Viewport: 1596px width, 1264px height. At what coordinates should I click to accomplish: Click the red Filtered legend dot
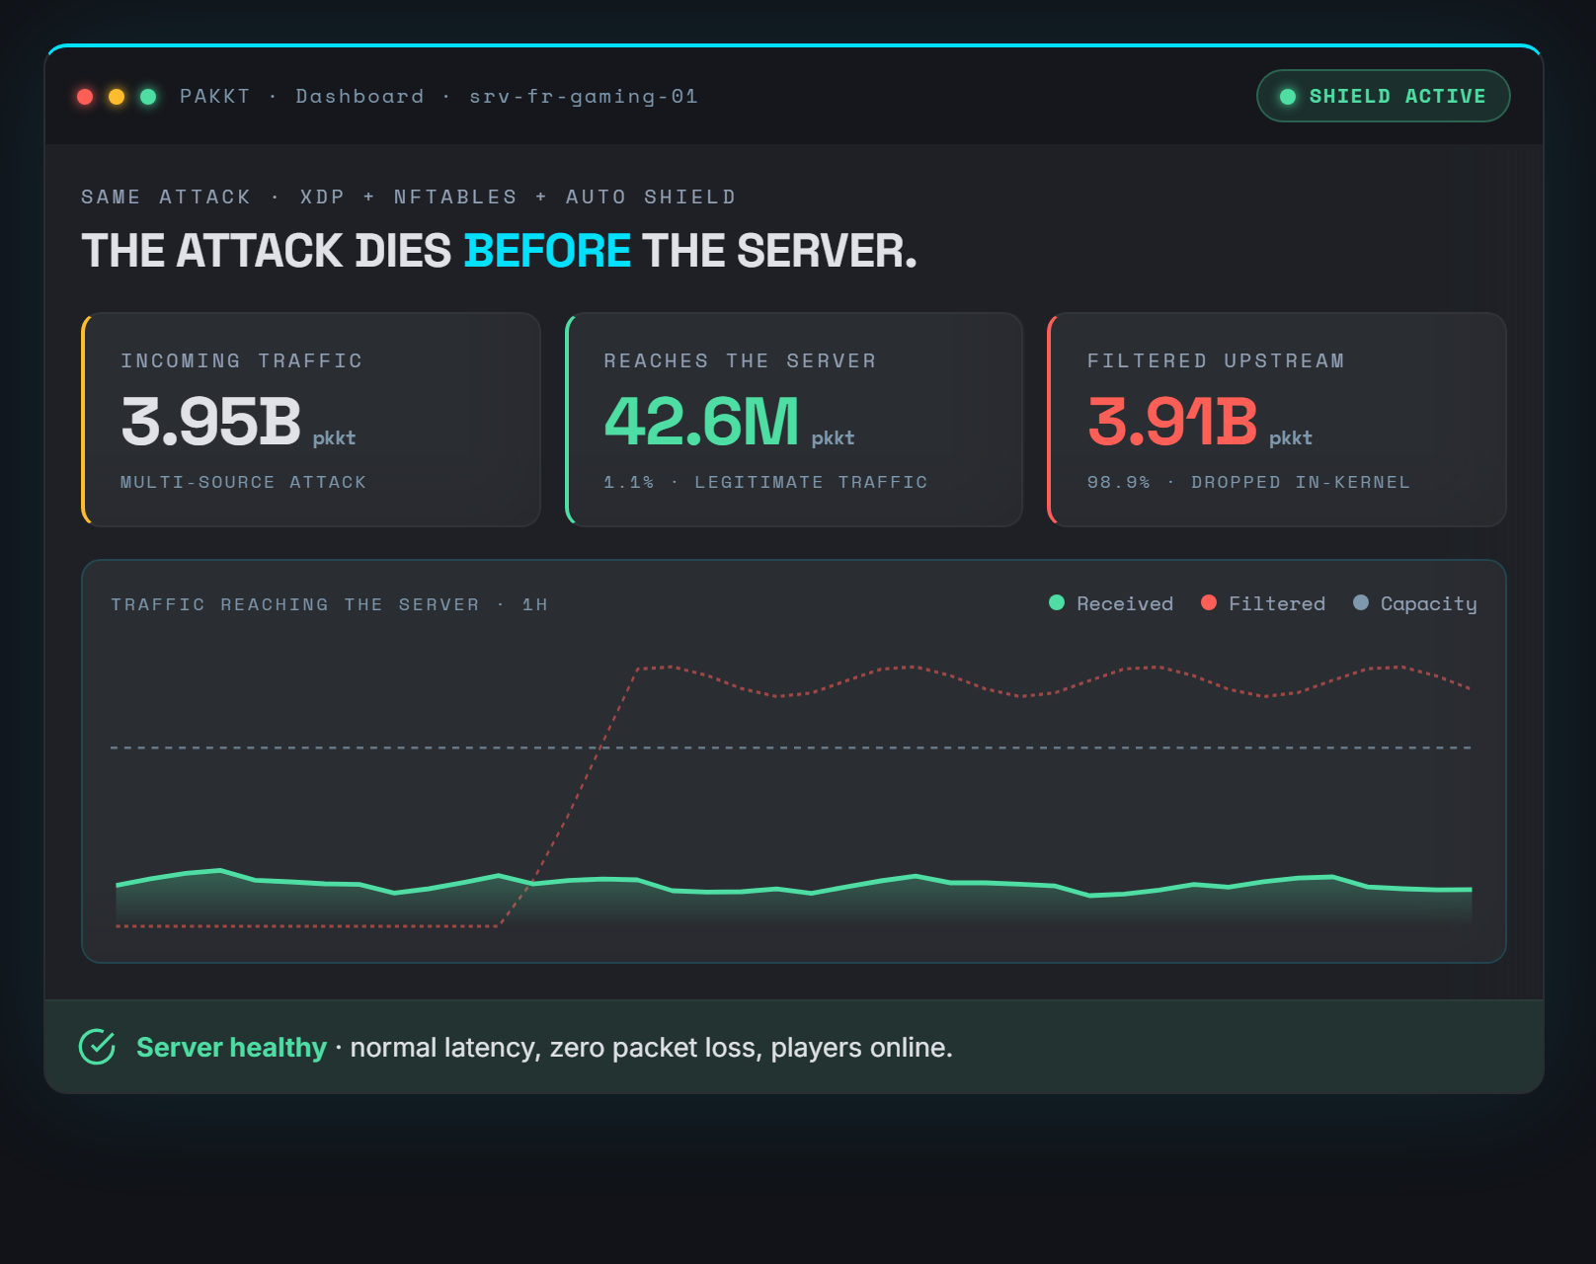click(x=1209, y=602)
